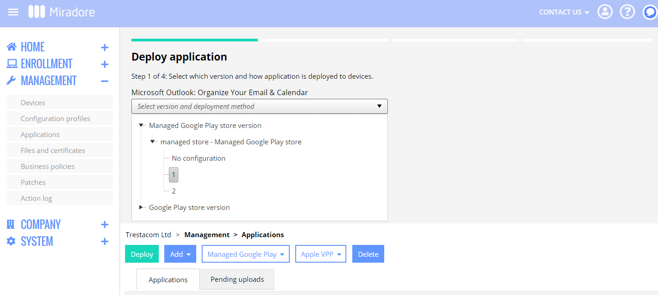Open Patches menu item
This screenshot has height=295, width=658.
click(x=59, y=182)
